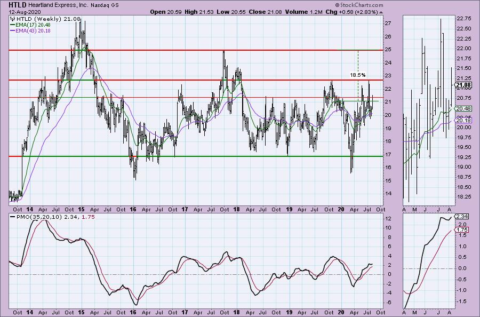Click the black line swatch beside PMO legend
480x317 pixels.
point(13,217)
